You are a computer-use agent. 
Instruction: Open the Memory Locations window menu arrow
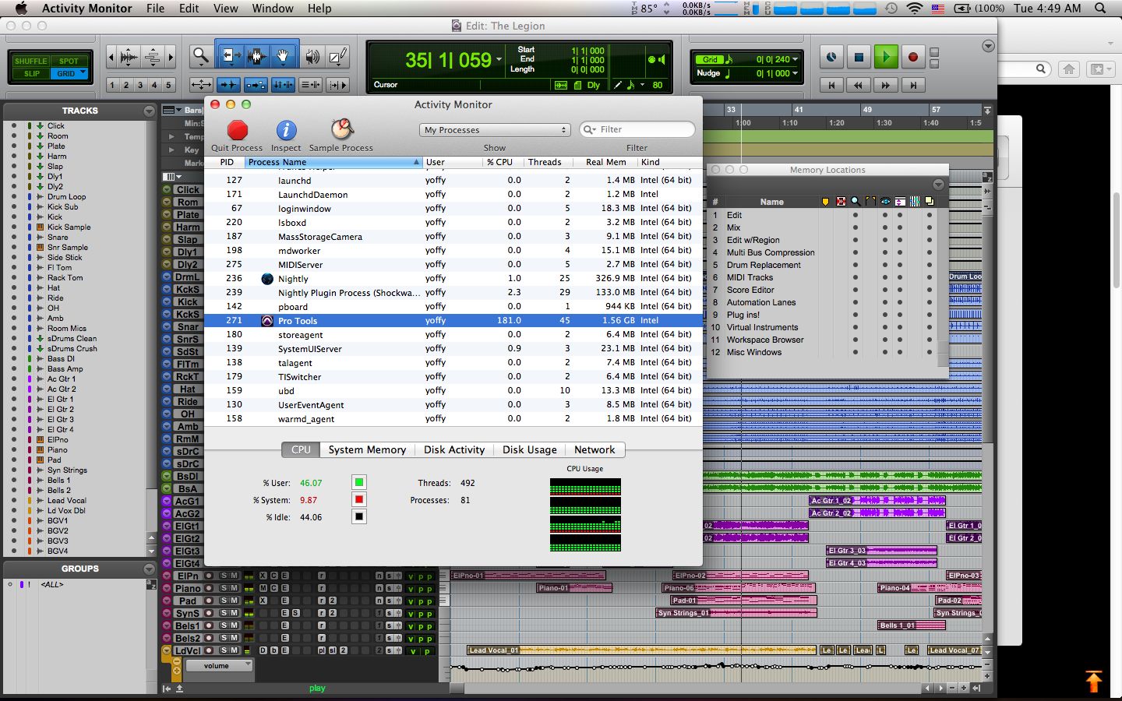point(938,185)
